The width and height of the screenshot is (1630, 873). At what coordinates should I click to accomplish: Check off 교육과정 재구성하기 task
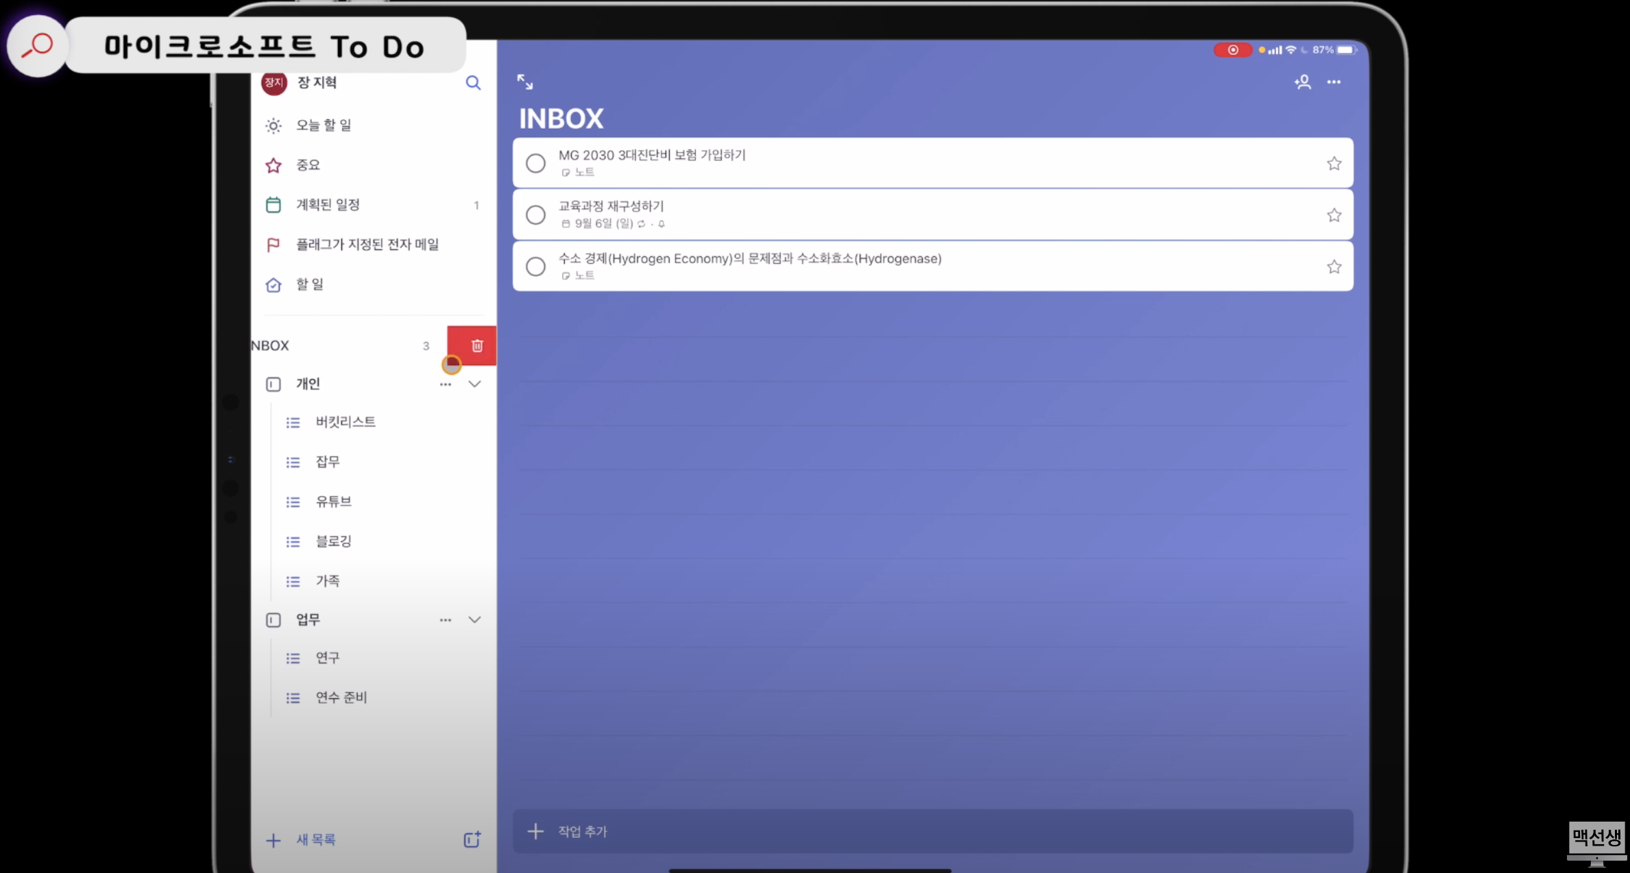535,215
